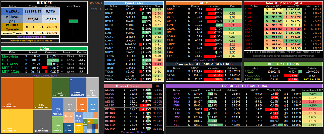Click the AL29 row in Dólar MEP bonos
Screen dimensions: 324x134
[283, 9]
